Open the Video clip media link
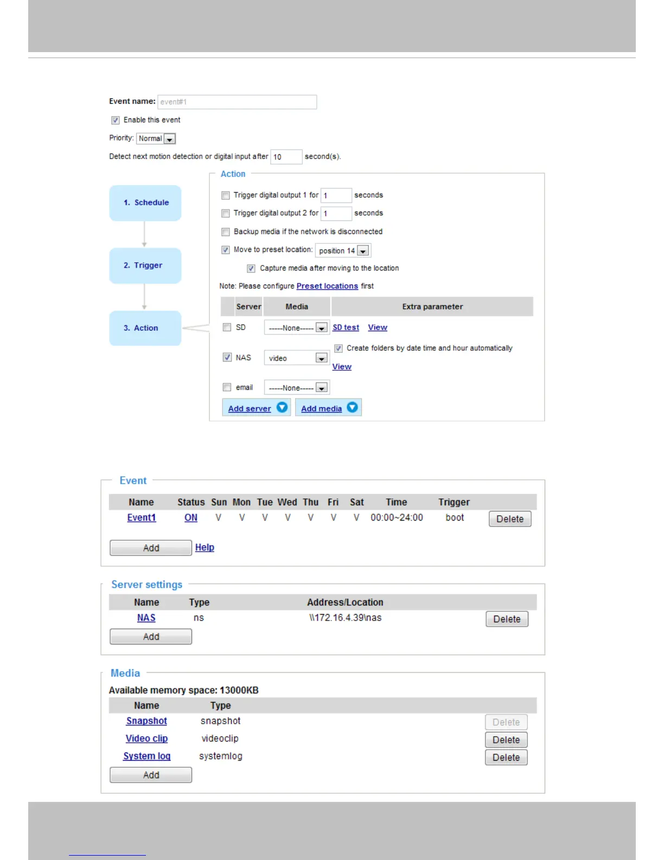664x860 pixels. pos(146,738)
